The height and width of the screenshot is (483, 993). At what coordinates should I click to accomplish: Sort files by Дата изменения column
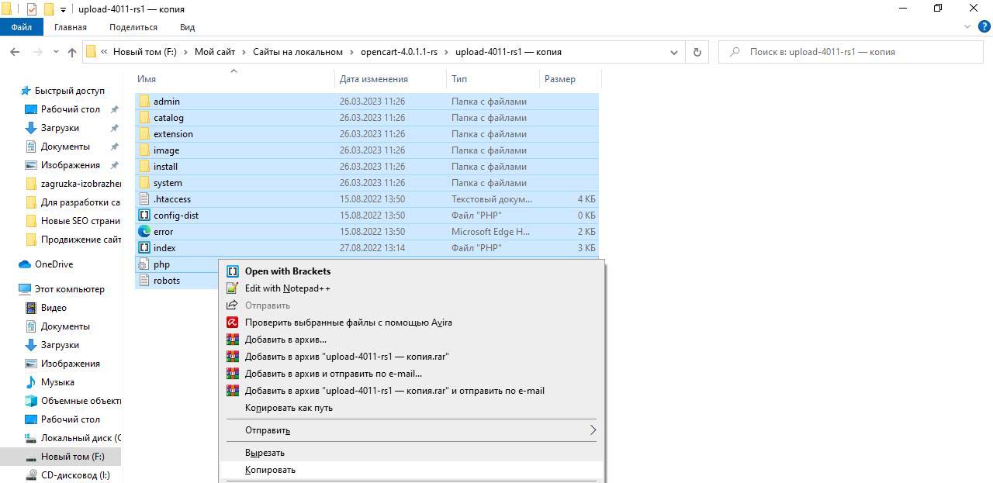point(373,79)
